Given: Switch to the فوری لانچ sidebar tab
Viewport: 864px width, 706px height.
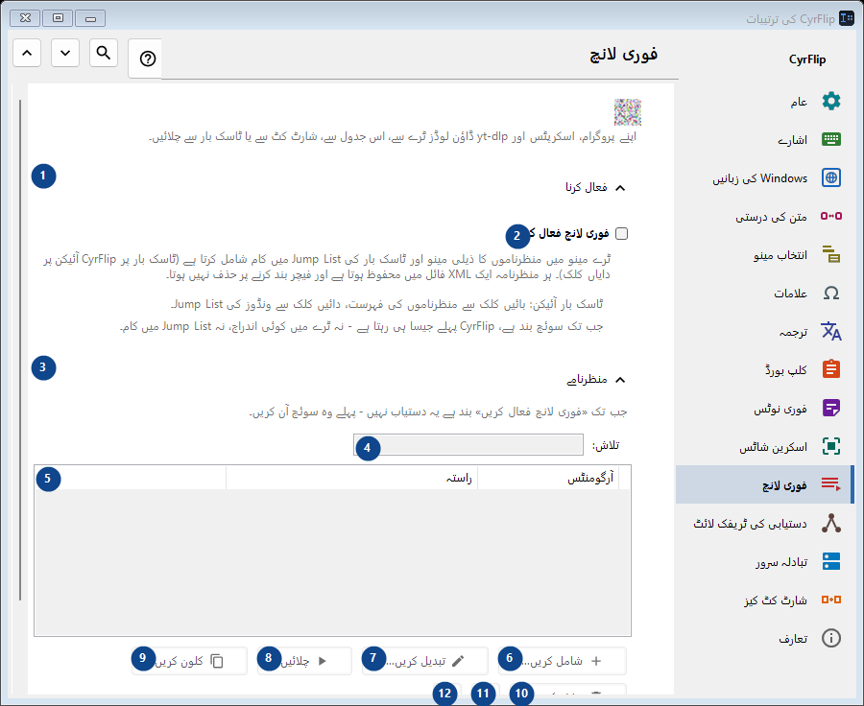Looking at the screenshot, I should click(764, 484).
